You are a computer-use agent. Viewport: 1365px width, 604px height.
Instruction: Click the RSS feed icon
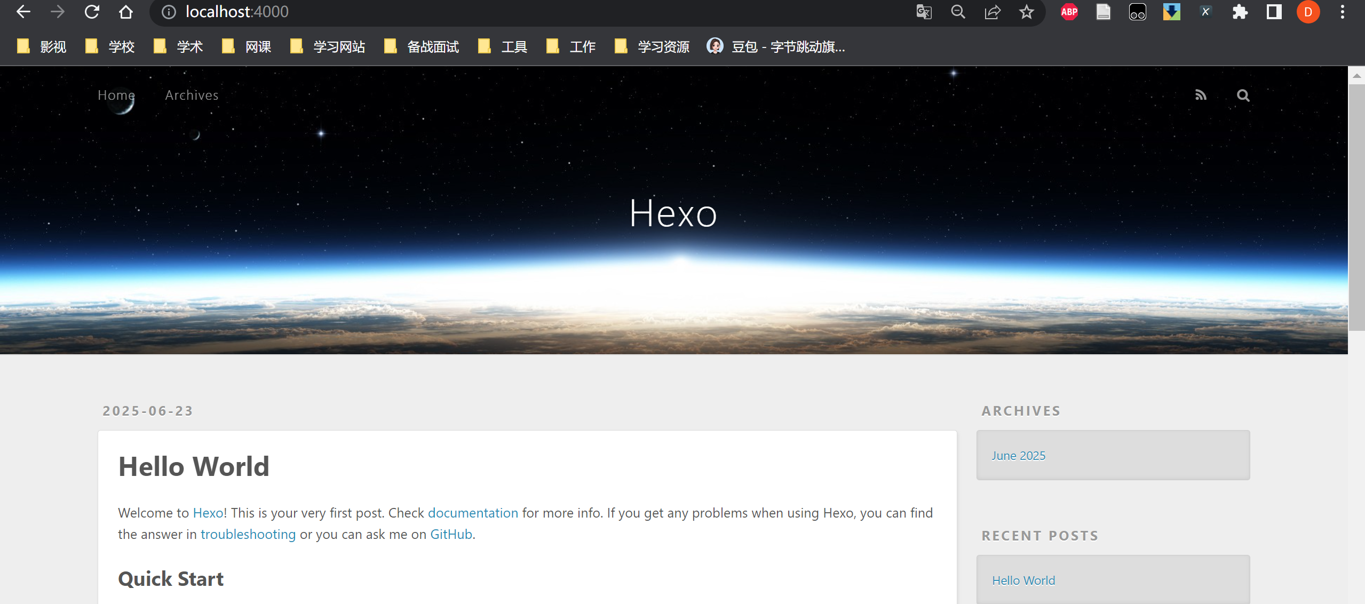[x=1201, y=95]
